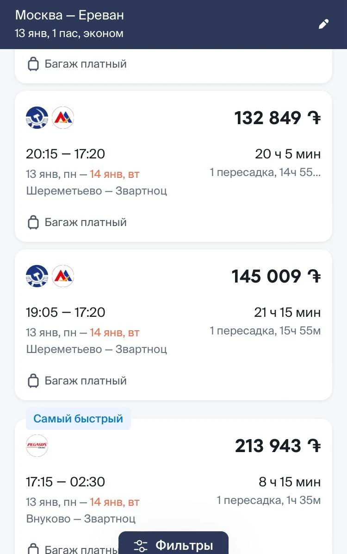Tap the pencil edit search icon

pyautogui.click(x=323, y=25)
